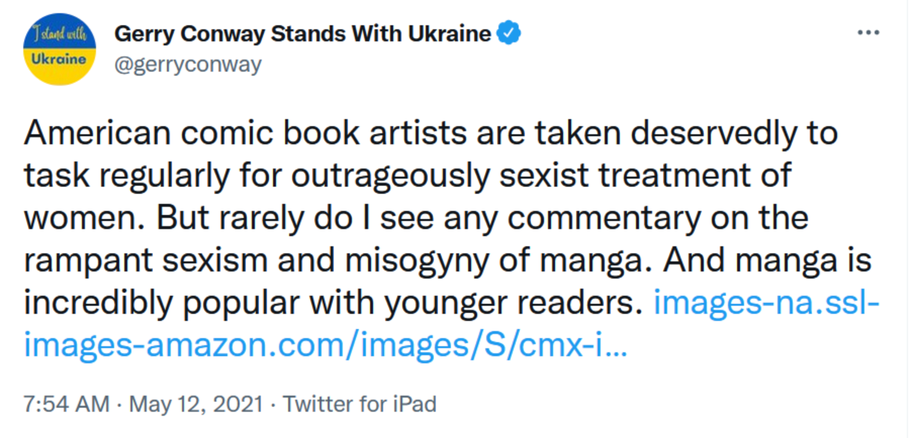912x438 pixels.
Task: Visit the @gerryconway handle
Action: (188, 65)
